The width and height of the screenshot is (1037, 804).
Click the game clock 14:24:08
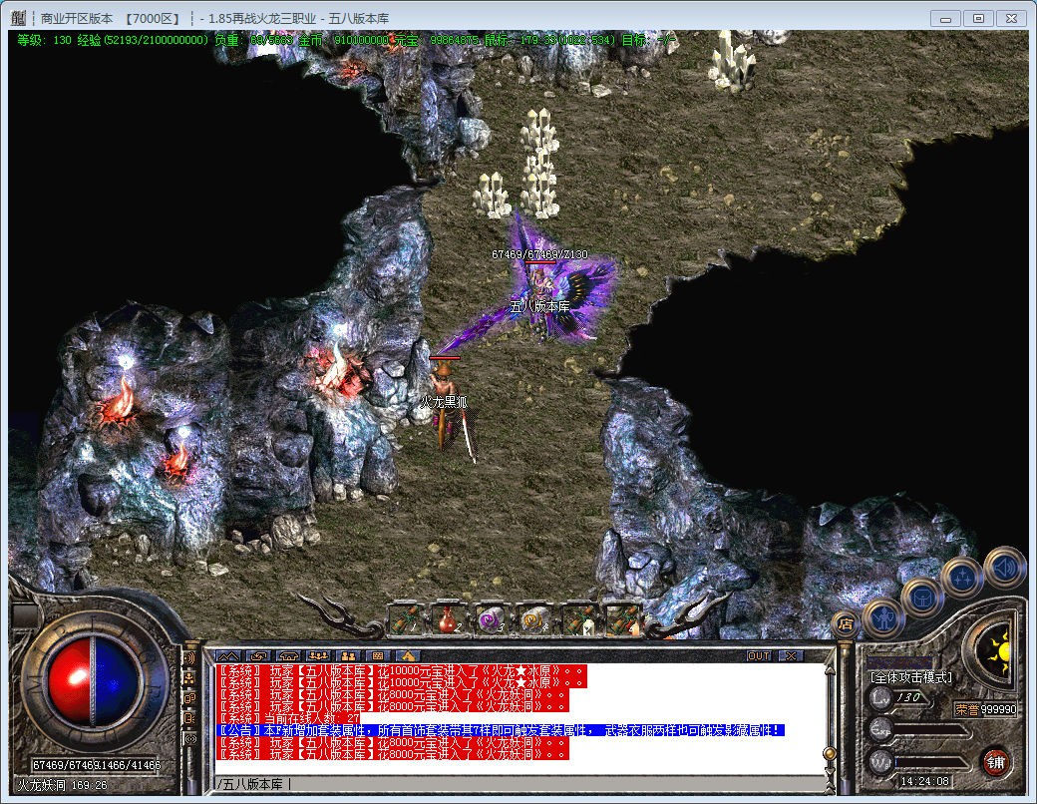[924, 781]
